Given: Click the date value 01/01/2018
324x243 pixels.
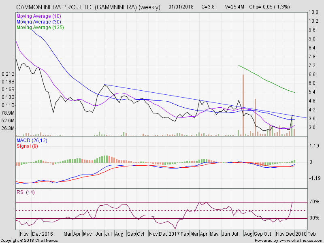Looking at the screenshot, I should [x=181, y=7].
